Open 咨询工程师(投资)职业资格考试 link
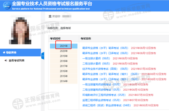Image resolution: width=169 pixels, height=111 pixels. pos(107,105)
